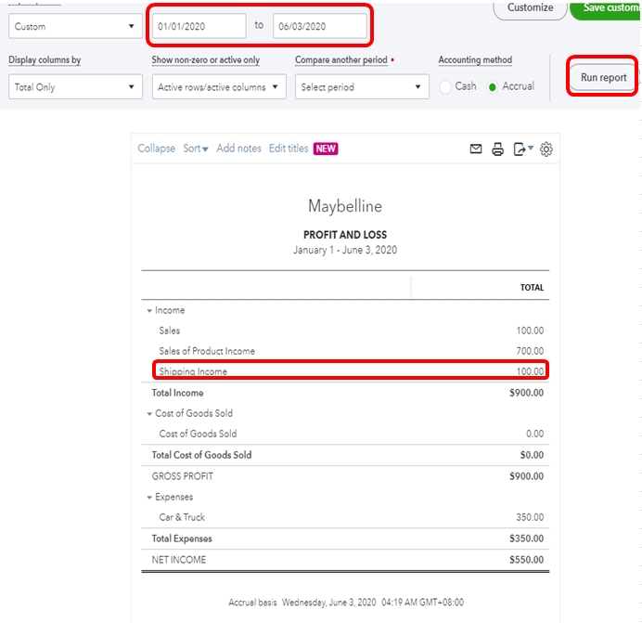The height and width of the screenshot is (623, 642).
Task: Click the email report envelope icon
Action: (476, 149)
